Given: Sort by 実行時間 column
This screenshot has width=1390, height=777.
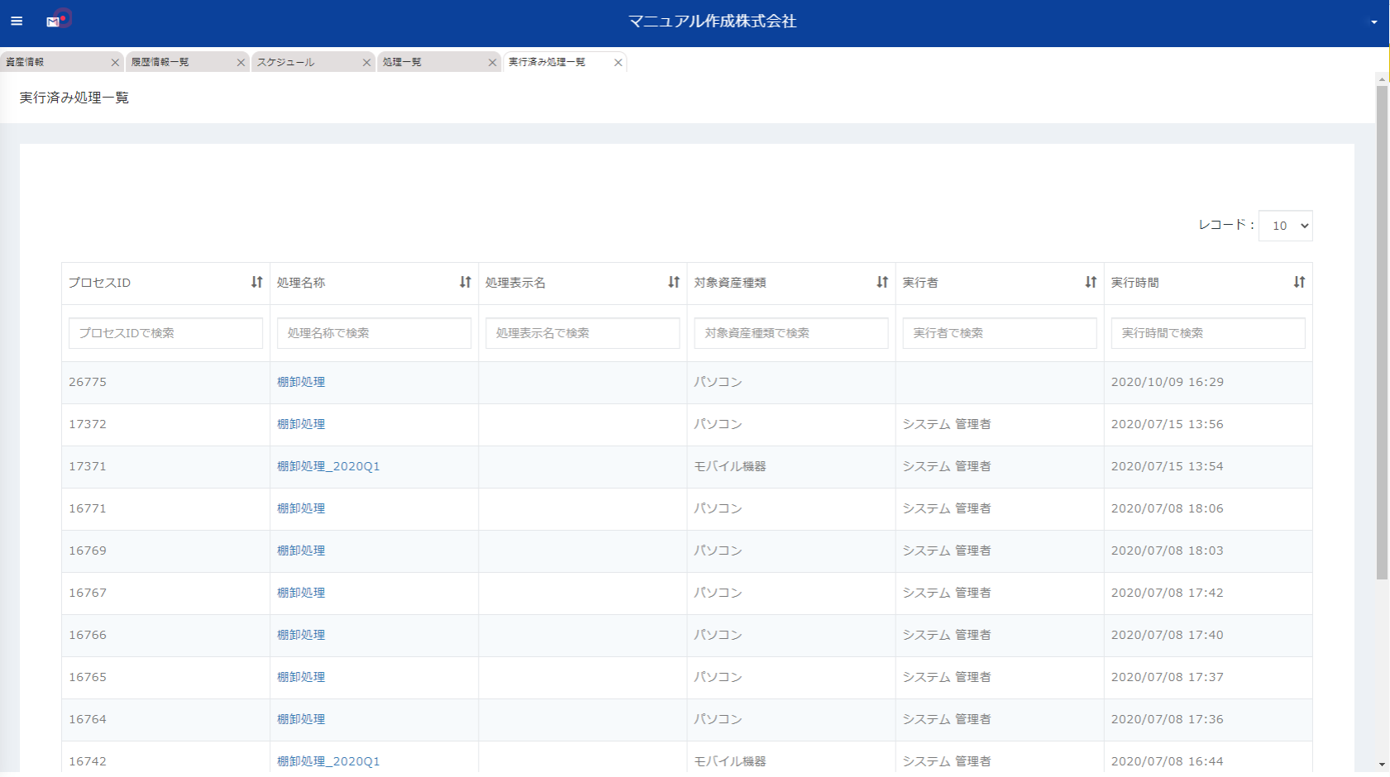Looking at the screenshot, I should (x=1299, y=283).
